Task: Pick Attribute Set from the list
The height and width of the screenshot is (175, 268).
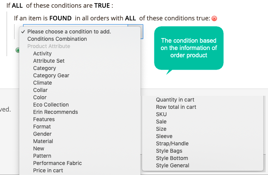Action: point(49,61)
